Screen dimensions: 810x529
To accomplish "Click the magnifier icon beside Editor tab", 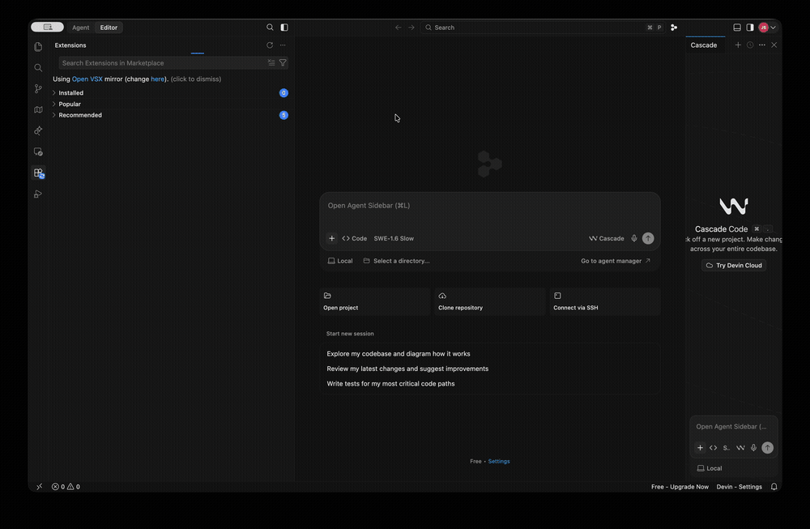I will click(270, 28).
